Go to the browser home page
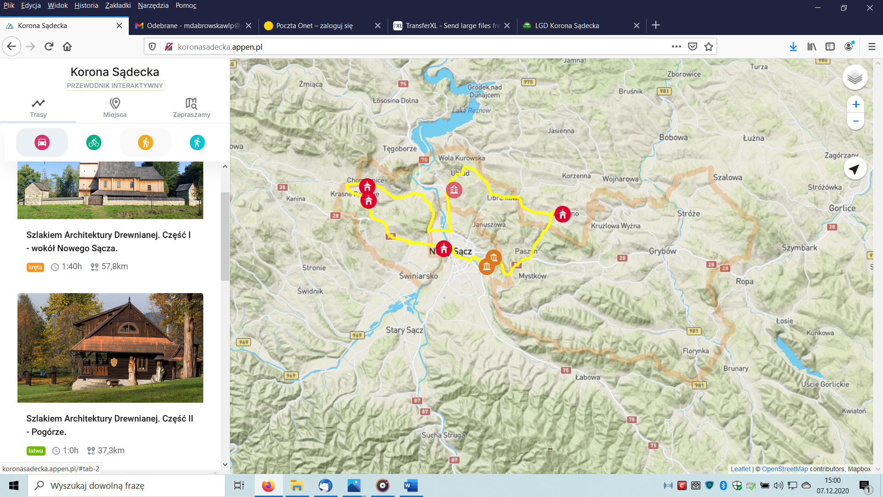This screenshot has width=883, height=497. [x=67, y=46]
